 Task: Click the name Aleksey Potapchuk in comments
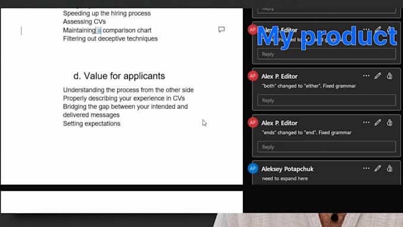[287, 169]
